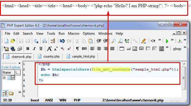Open the Macros menu
Screen dimensions: 191x106
[74, 34]
